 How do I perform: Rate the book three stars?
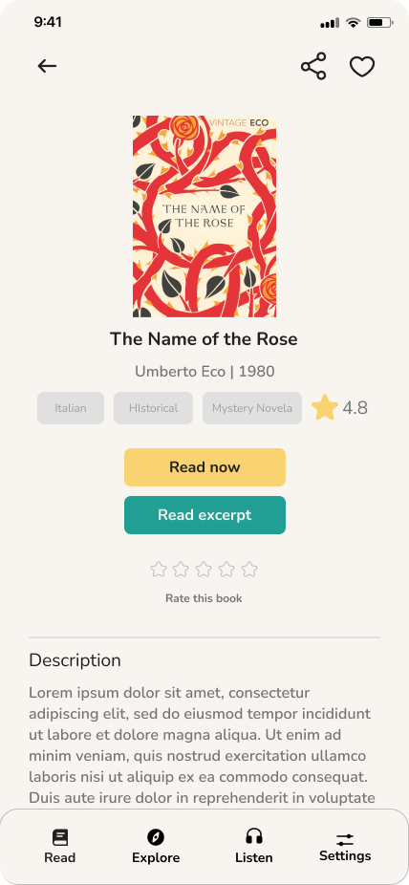(204, 569)
